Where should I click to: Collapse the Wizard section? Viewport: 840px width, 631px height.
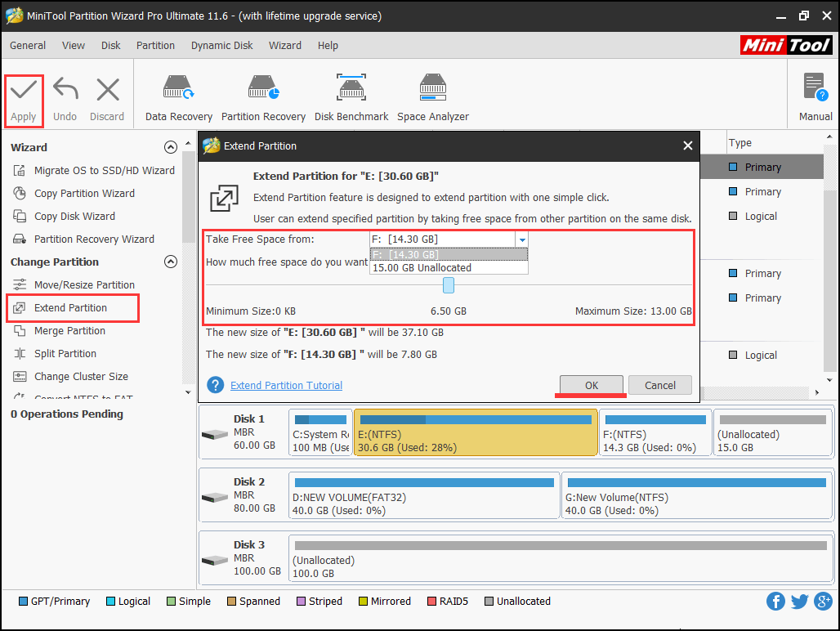point(170,147)
